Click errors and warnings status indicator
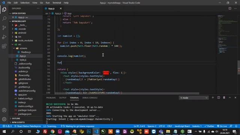This screenshot has height=135, width=240. click(7, 126)
